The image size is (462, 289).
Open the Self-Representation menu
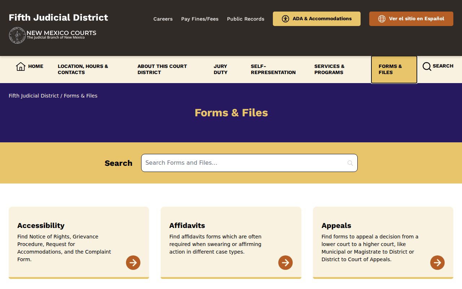(273, 69)
